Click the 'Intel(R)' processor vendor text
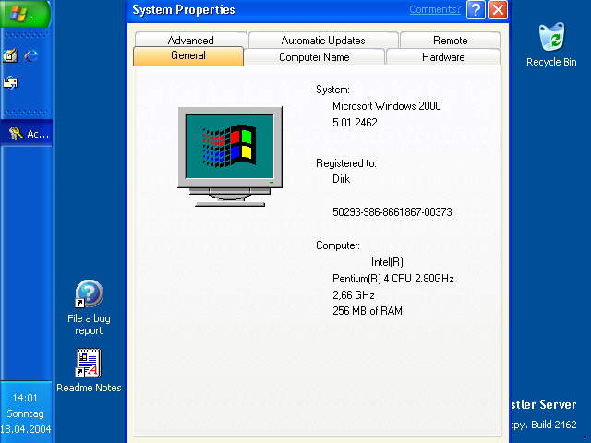 click(387, 262)
